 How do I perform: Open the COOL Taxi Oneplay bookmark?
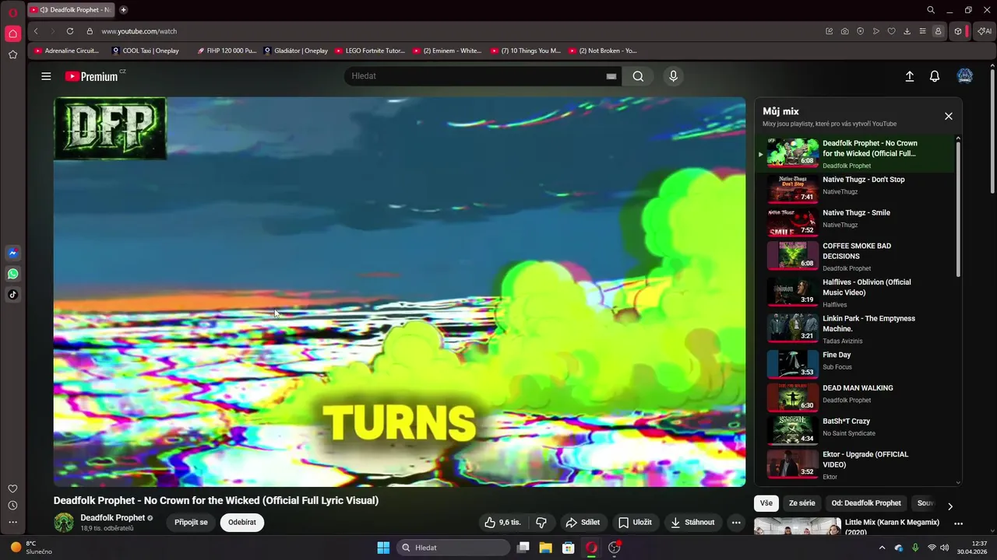pyautogui.click(x=146, y=51)
